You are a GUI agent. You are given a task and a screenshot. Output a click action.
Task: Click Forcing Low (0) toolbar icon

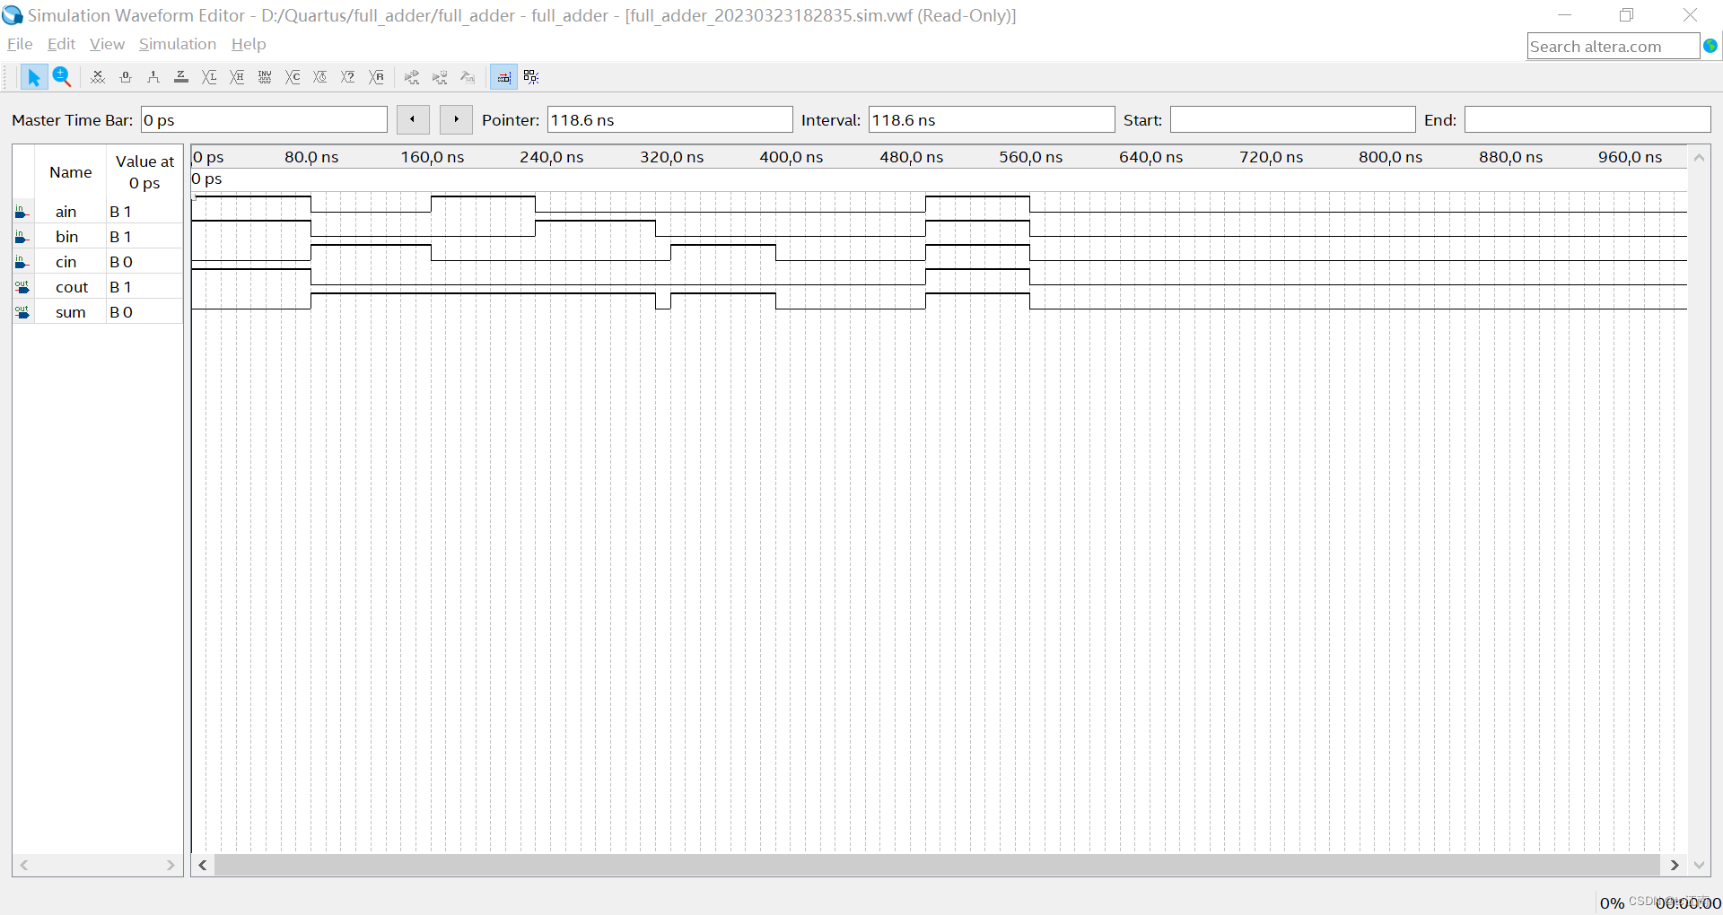(126, 77)
